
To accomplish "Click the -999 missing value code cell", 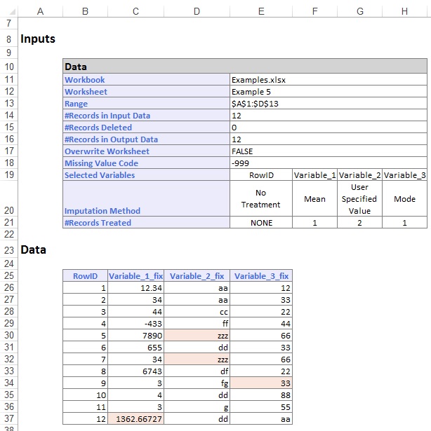I will (328, 163).
